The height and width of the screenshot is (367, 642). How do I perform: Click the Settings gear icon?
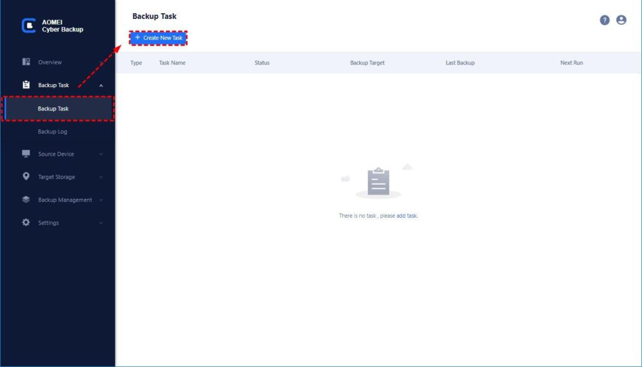tap(26, 223)
